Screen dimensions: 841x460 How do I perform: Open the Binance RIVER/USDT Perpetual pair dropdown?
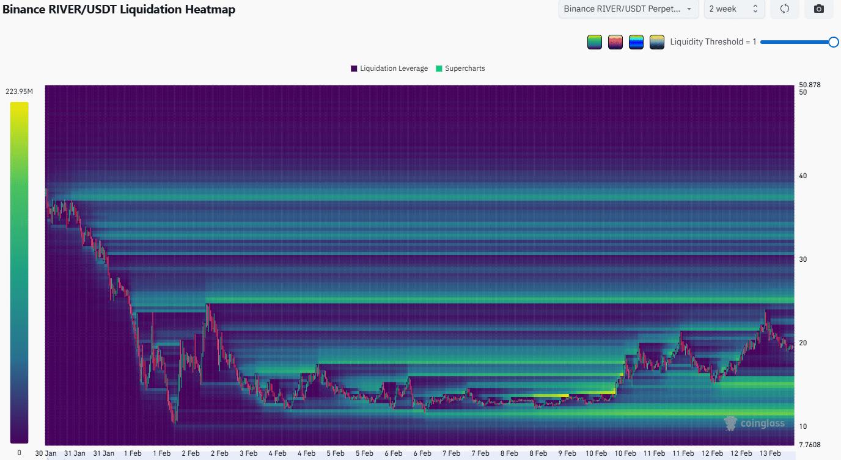pos(628,9)
